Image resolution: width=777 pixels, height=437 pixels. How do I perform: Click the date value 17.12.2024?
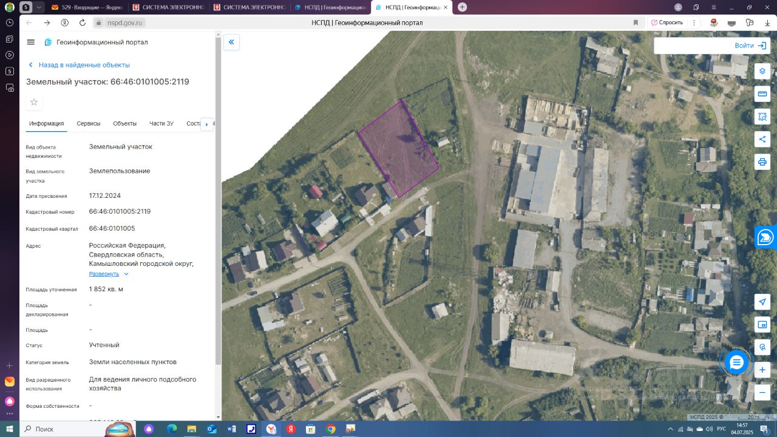point(105,195)
